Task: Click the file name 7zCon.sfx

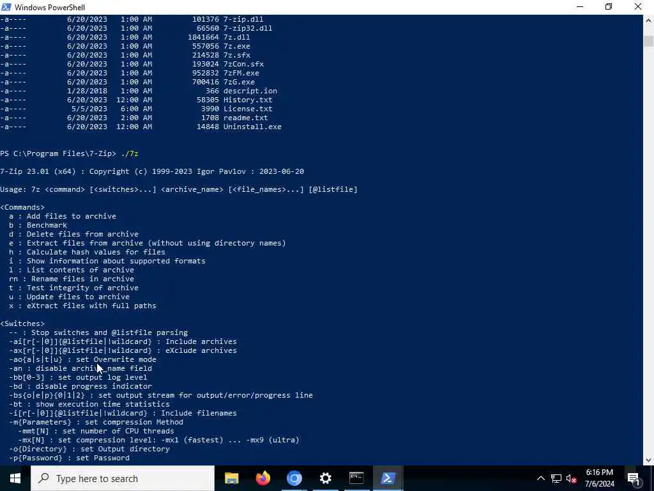Action: (x=243, y=64)
